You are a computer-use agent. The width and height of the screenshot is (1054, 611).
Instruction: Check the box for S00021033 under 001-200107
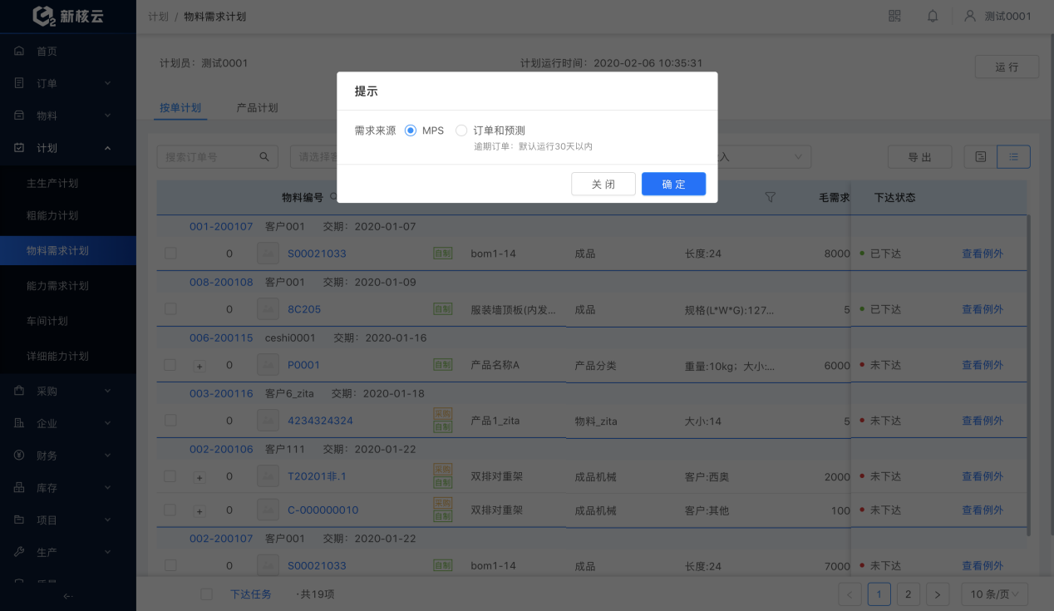tap(170, 254)
